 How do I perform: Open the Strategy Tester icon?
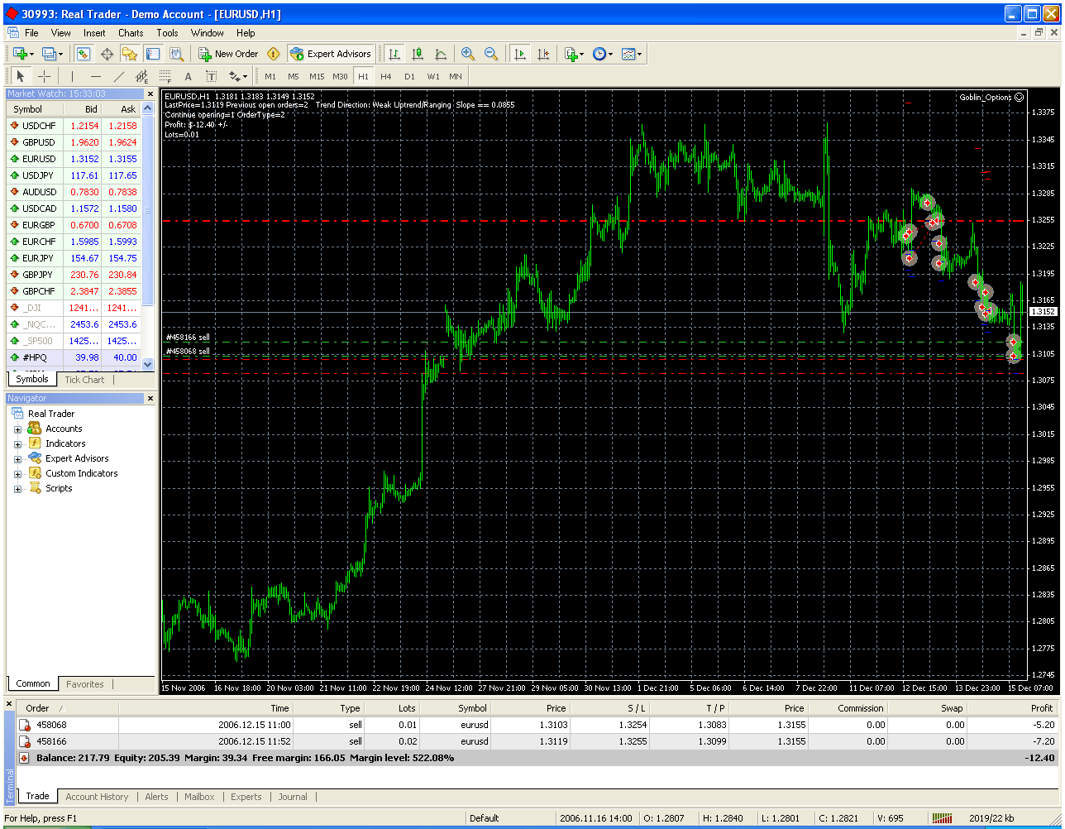(x=176, y=54)
